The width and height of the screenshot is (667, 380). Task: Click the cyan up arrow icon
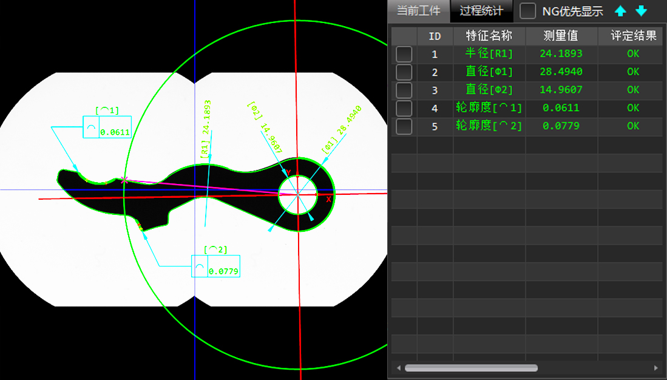coord(620,11)
